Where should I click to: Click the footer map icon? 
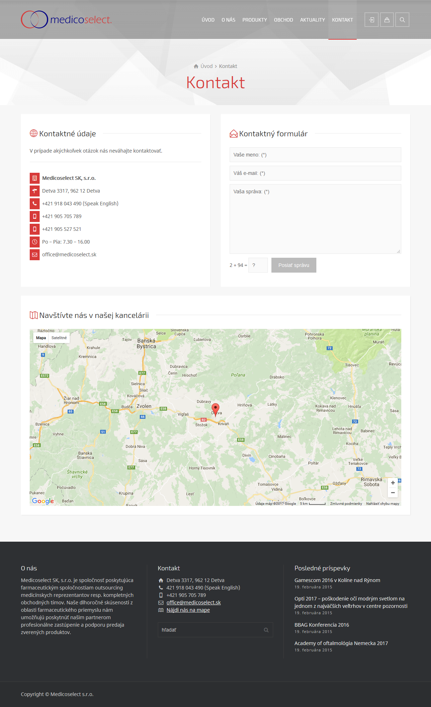(x=161, y=610)
